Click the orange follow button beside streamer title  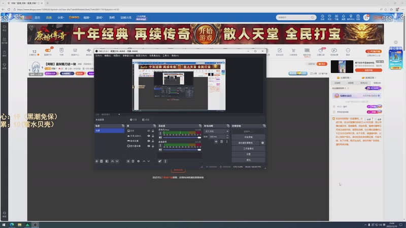pyautogui.click(x=322, y=64)
